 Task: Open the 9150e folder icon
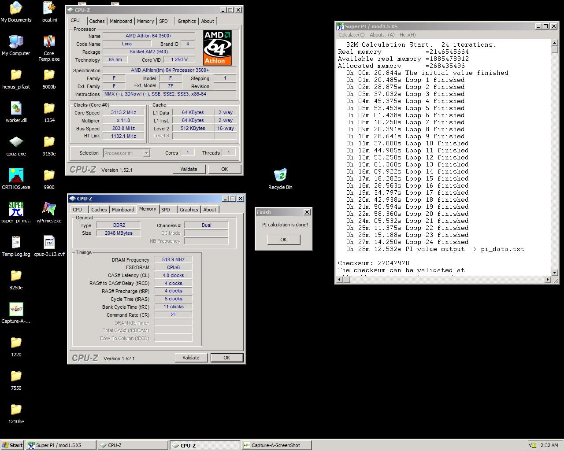49,146
